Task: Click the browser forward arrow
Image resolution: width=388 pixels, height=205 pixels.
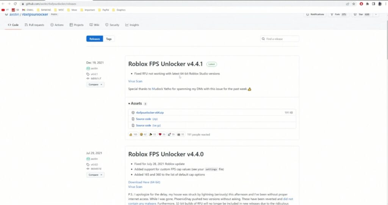Action: (x=9, y=4)
